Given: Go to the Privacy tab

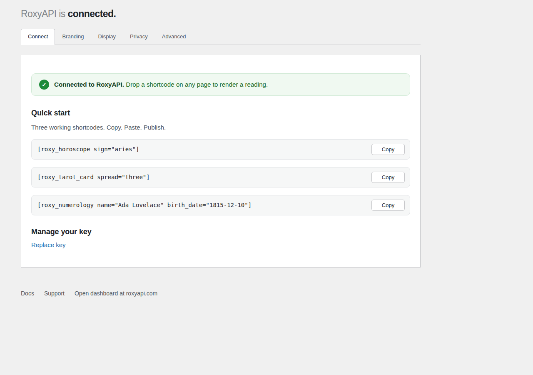Looking at the screenshot, I should coord(139,37).
